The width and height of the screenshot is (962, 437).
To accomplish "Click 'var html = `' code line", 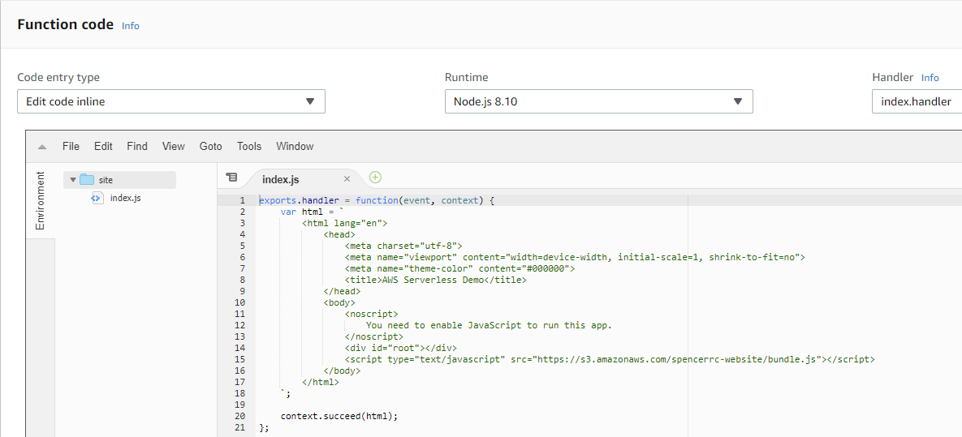I will pyautogui.click(x=313, y=212).
